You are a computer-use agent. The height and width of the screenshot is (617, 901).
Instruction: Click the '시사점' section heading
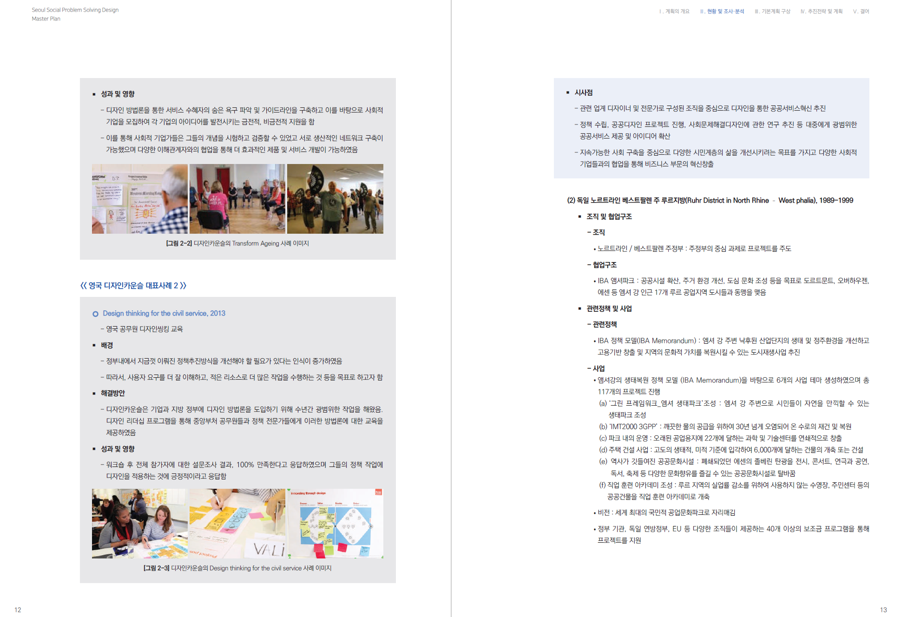point(583,93)
